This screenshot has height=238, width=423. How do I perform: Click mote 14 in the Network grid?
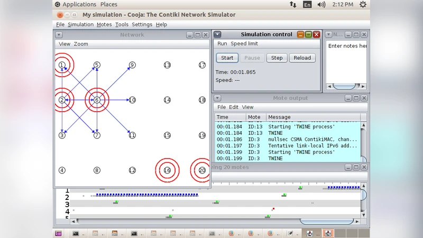tap(167, 100)
